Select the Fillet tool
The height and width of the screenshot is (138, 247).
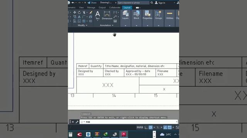coord(84,17)
